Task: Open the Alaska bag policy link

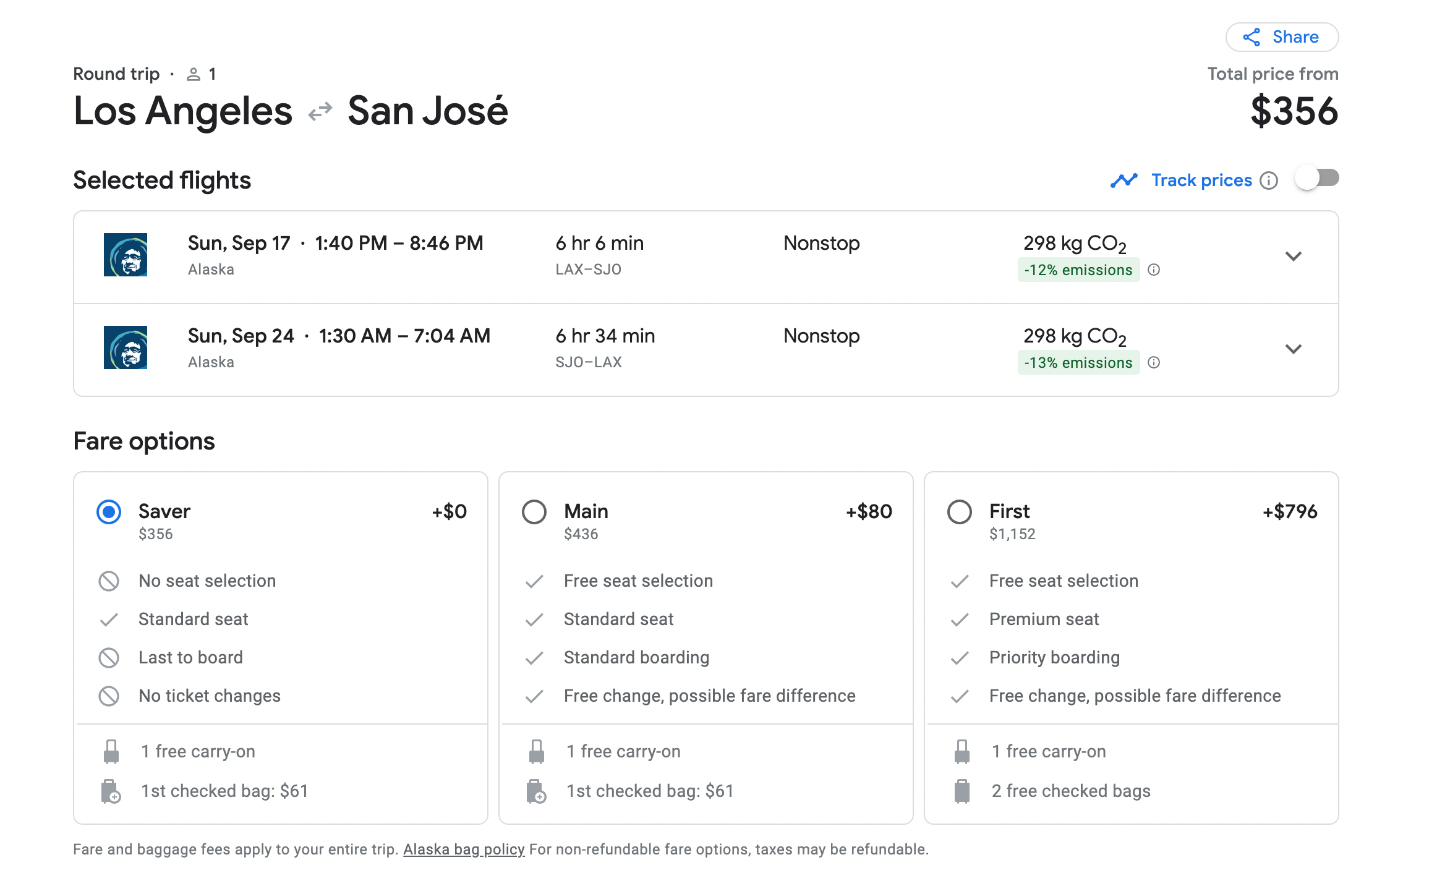Action: tap(464, 850)
